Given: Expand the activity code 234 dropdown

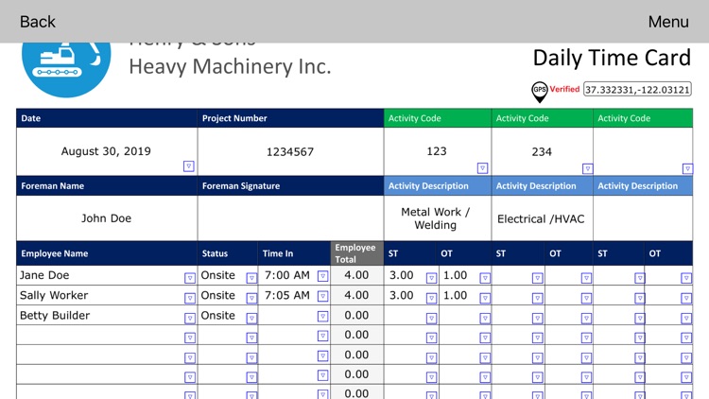Looking at the screenshot, I should pyautogui.click(x=587, y=168).
